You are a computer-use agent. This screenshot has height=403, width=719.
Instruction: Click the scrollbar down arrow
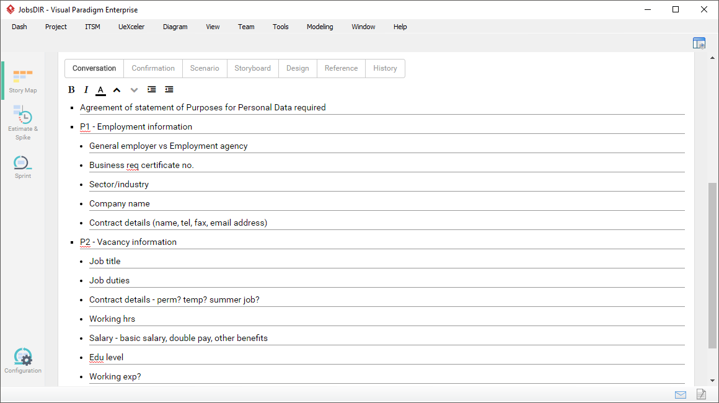[x=712, y=381]
